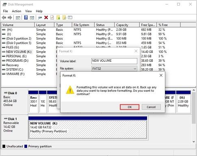Open the File system FAT32 dropdown
This screenshot has width=197, height=156.
click(114, 69)
